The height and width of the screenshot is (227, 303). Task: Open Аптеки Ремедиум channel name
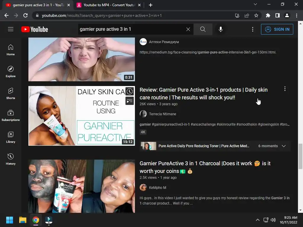[x=164, y=42]
